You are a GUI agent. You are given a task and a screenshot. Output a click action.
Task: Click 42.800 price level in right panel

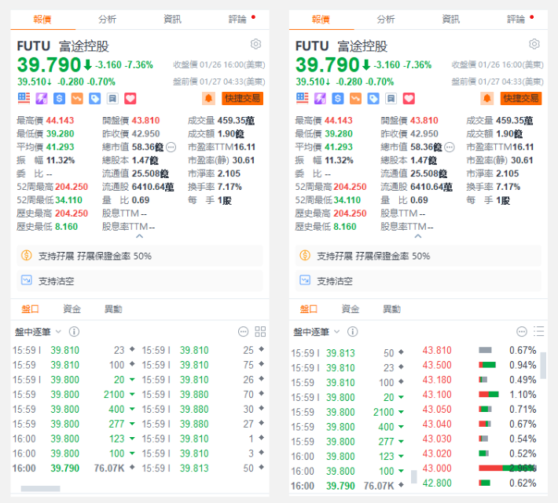[437, 483]
